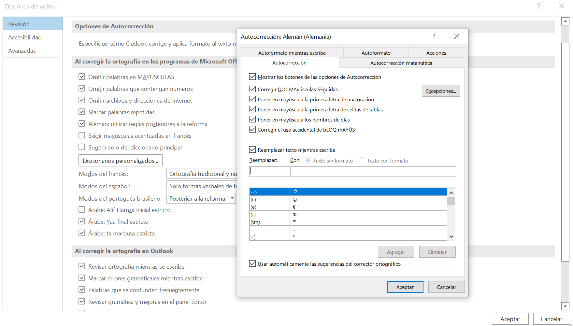Toggle Revisar ortografía mientras se escribe
573x326 pixels.
tap(82, 266)
